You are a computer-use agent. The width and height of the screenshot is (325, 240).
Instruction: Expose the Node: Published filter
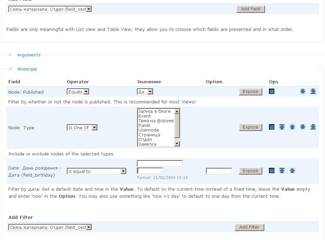tap(251, 92)
